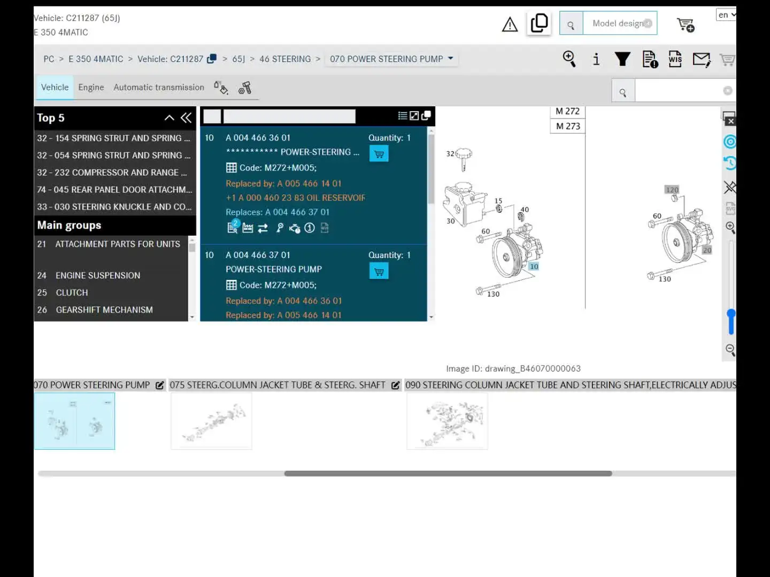This screenshot has width=770, height=577.
Task: Click the copy documents icon in header
Action: (x=539, y=24)
